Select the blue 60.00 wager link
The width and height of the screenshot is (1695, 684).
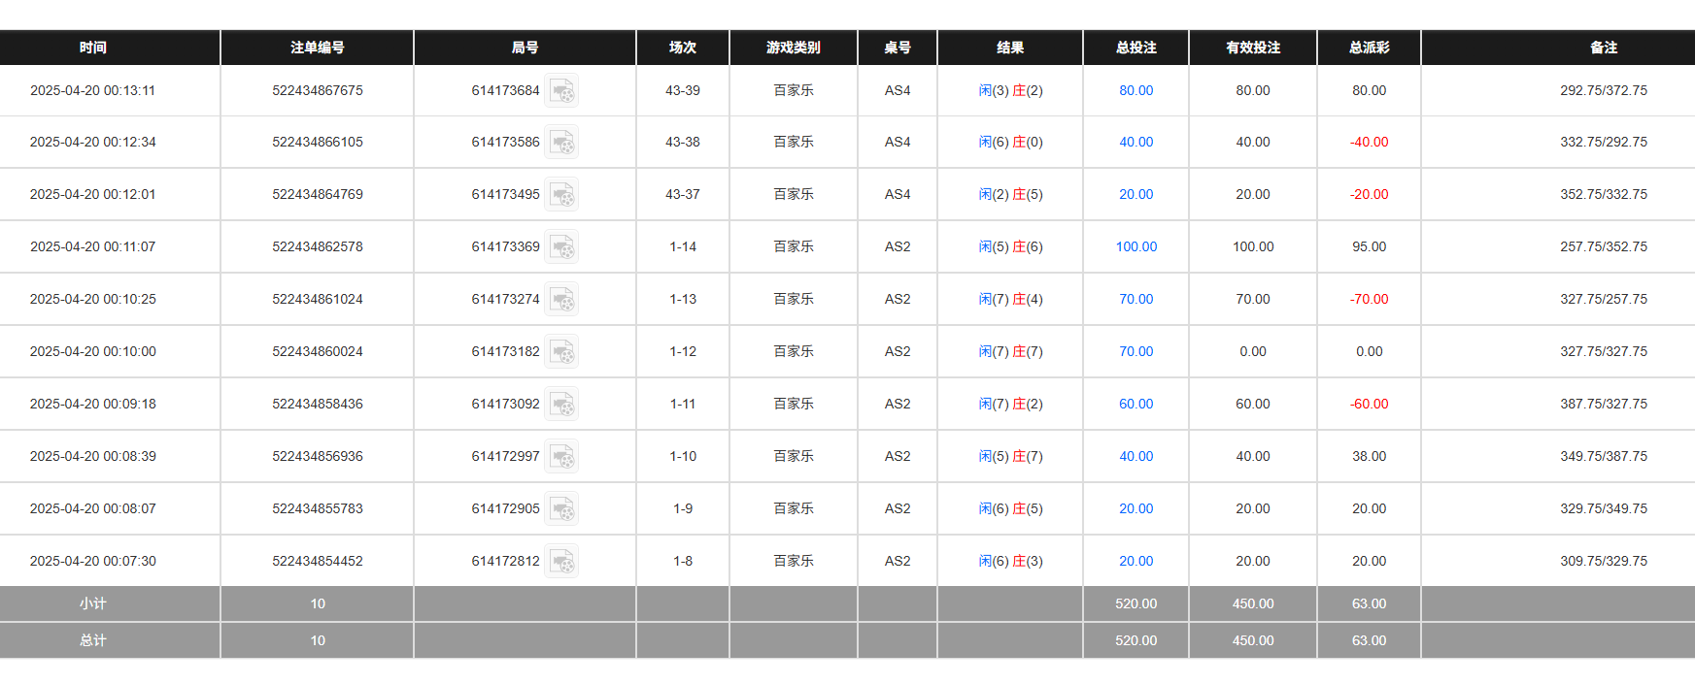coord(1135,404)
